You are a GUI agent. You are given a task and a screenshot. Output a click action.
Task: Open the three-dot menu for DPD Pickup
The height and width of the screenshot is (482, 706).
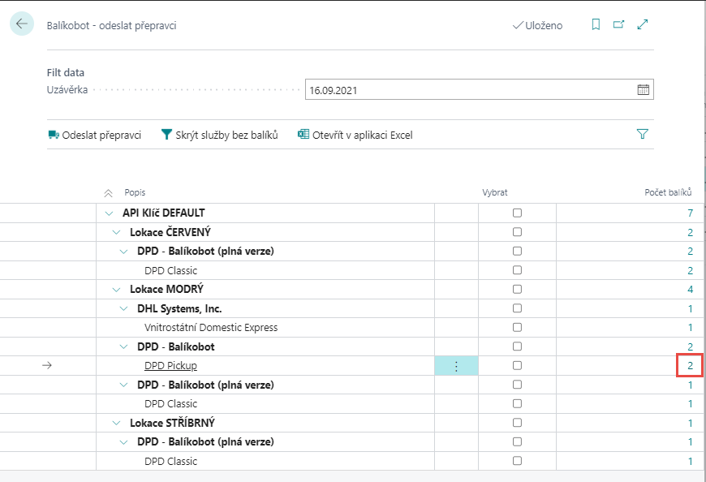[x=456, y=366]
